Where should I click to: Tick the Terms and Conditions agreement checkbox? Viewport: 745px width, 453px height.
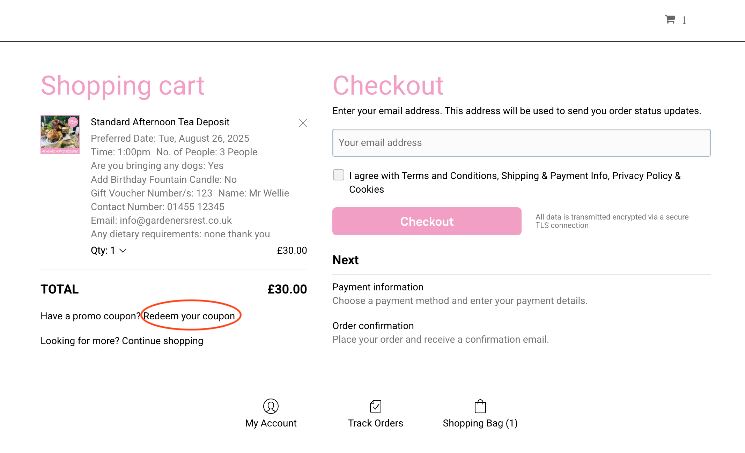pos(339,175)
